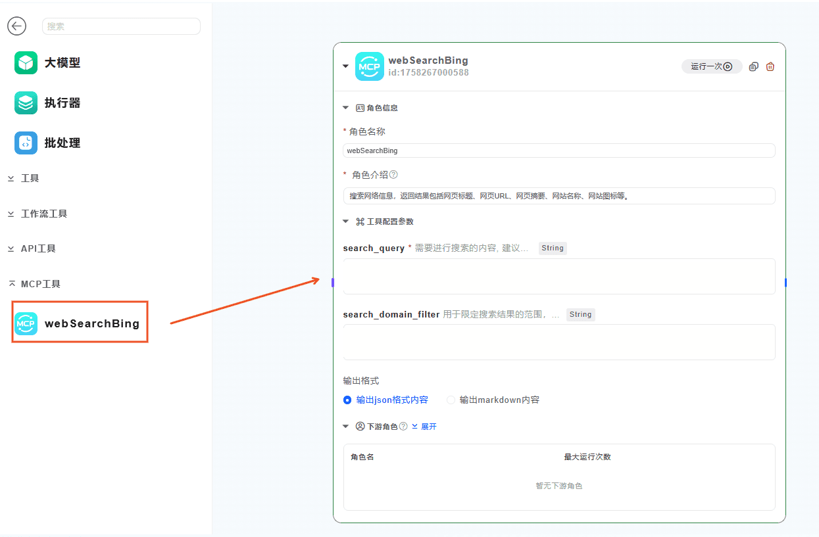
Task: Click the 下游角色 help question icon
Action: [x=403, y=427]
